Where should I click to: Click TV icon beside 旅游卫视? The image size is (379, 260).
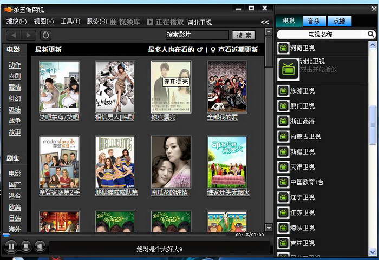[x=283, y=91]
